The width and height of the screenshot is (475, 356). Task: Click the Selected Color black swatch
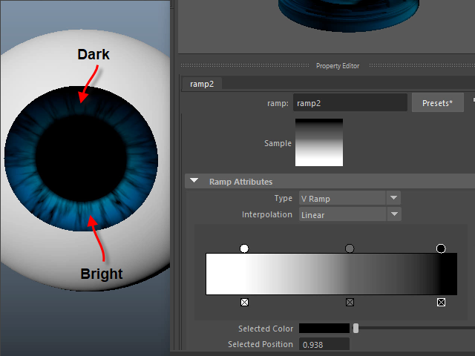coord(323,328)
